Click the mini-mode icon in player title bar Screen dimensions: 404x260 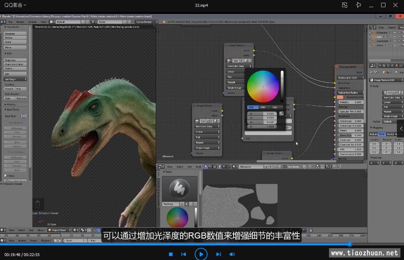tap(344, 5)
